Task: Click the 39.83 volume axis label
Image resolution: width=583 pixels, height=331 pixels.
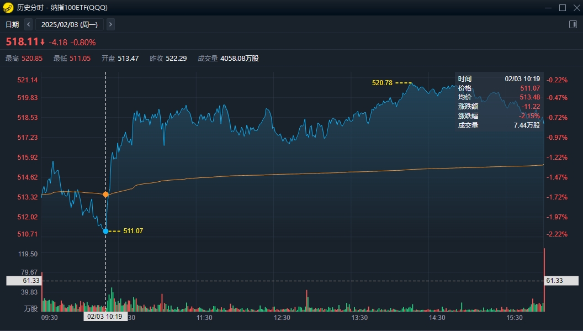Action: click(29, 292)
